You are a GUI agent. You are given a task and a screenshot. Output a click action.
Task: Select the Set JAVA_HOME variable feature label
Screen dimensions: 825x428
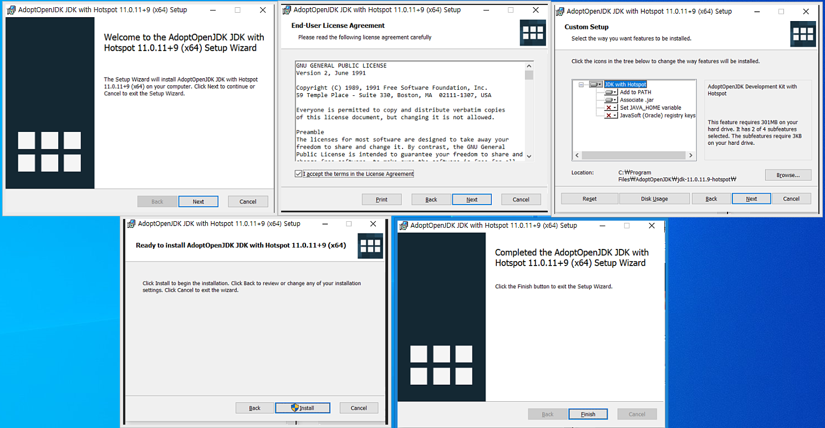tap(650, 108)
